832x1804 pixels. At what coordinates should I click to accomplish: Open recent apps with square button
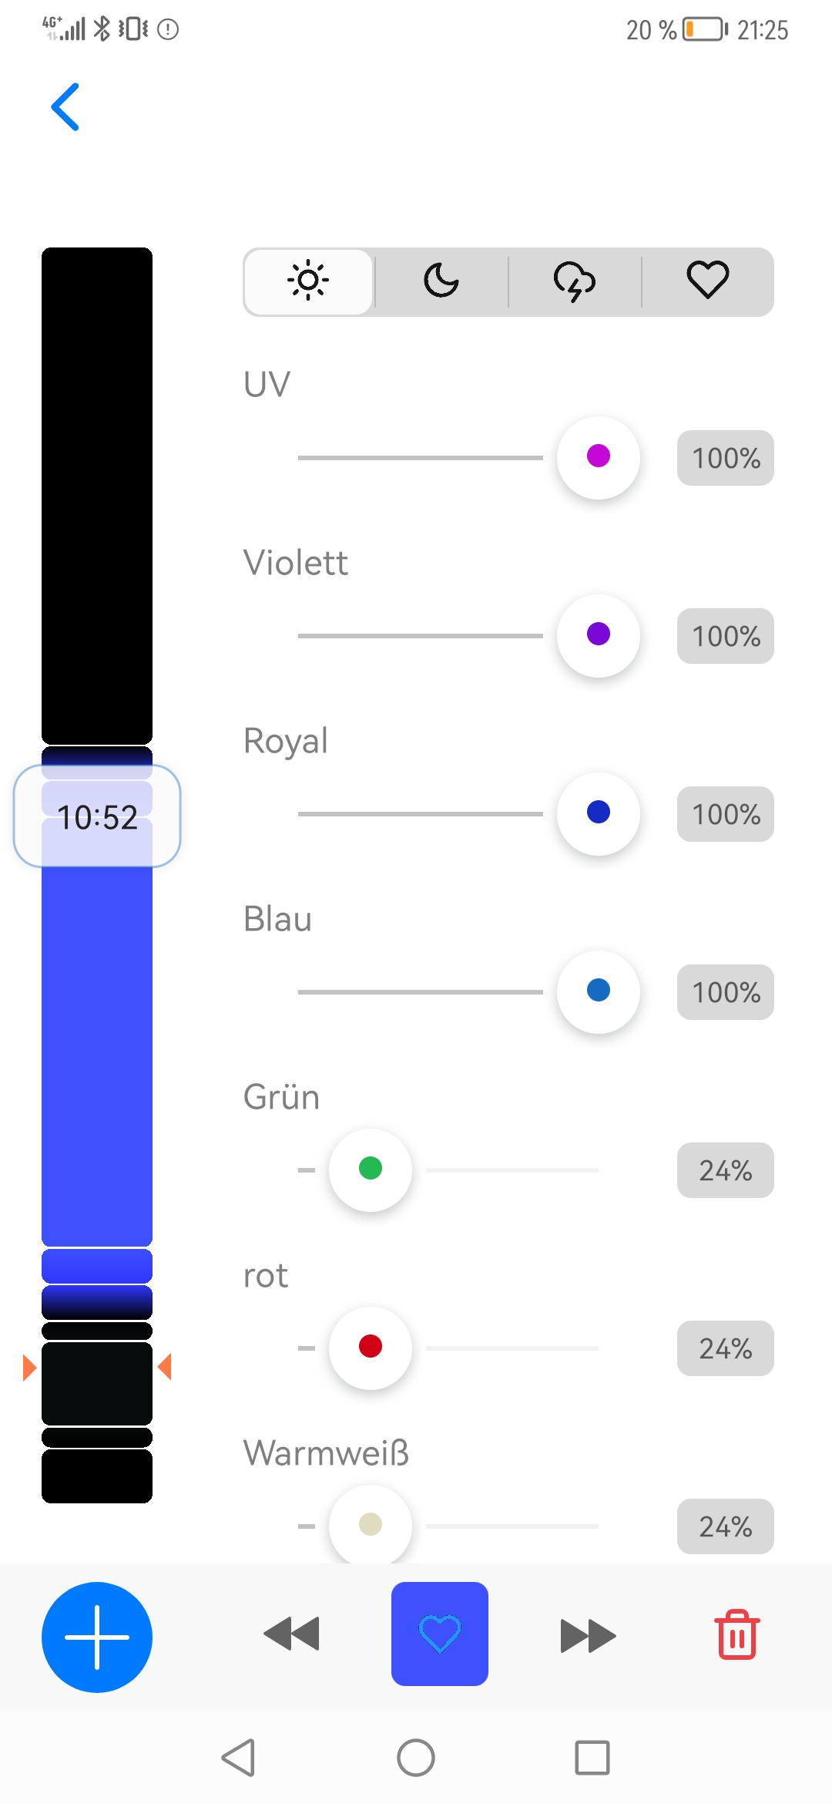point(592,1758)
